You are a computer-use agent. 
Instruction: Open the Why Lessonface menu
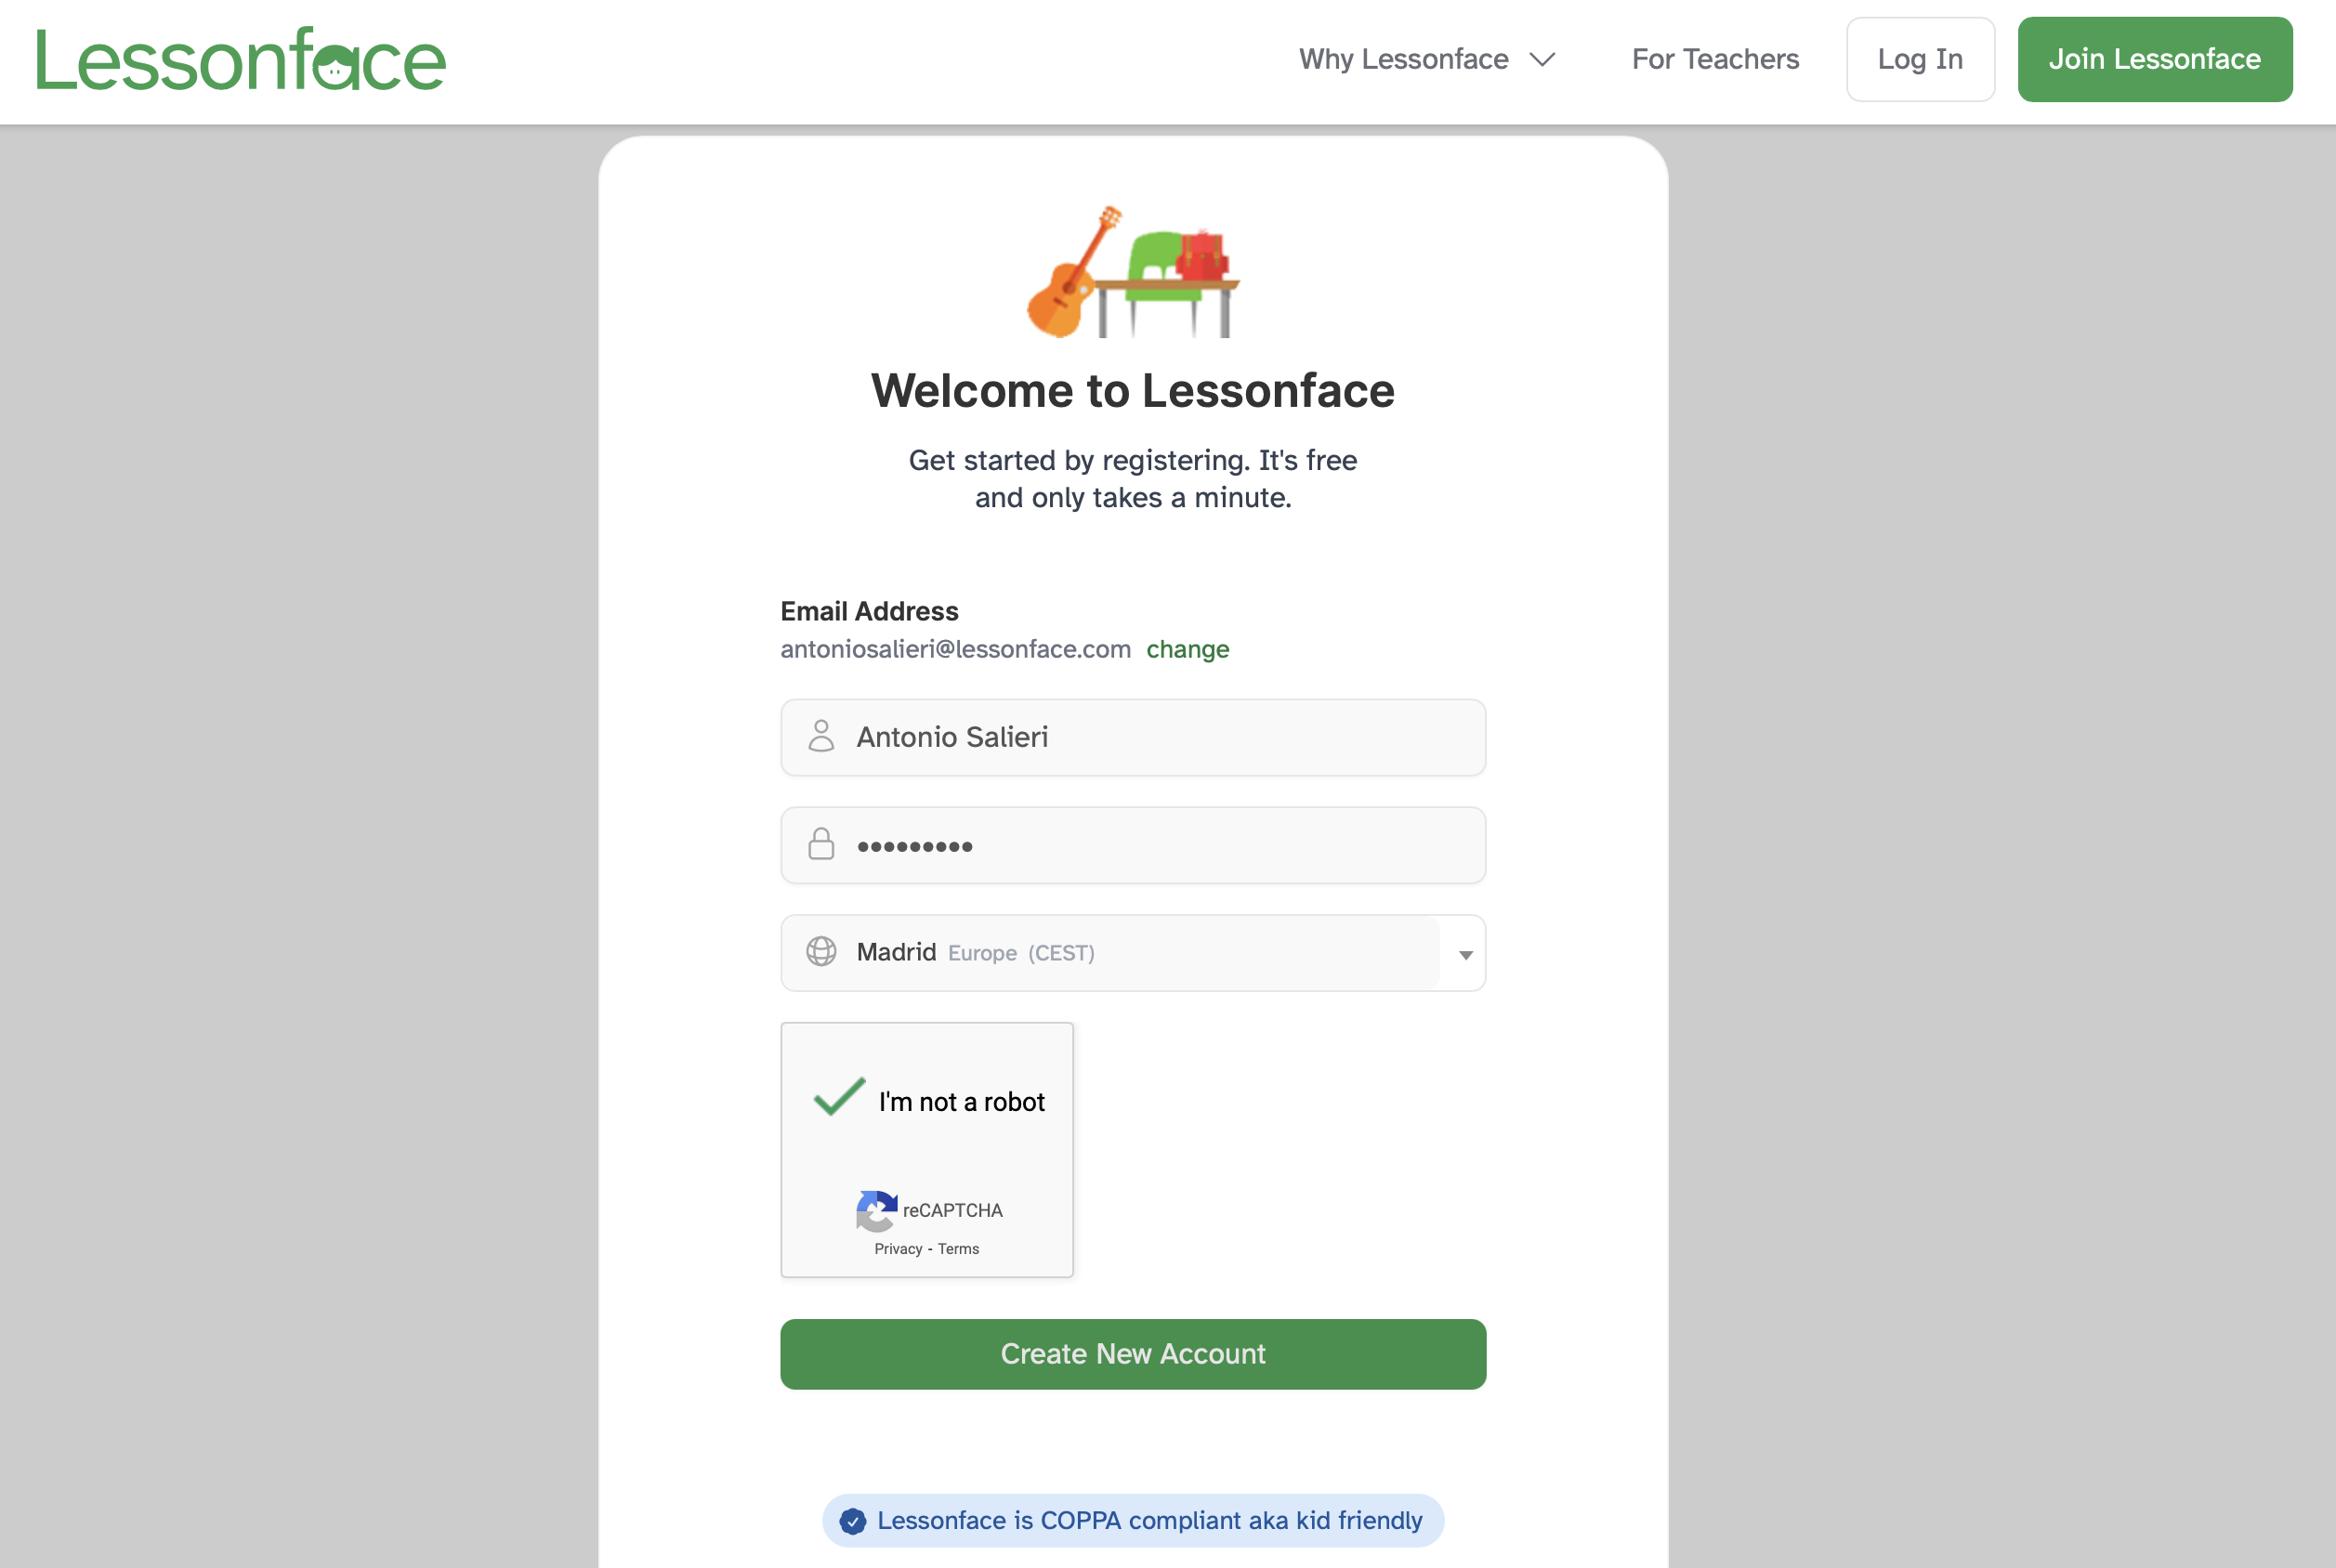point(1403,60)
